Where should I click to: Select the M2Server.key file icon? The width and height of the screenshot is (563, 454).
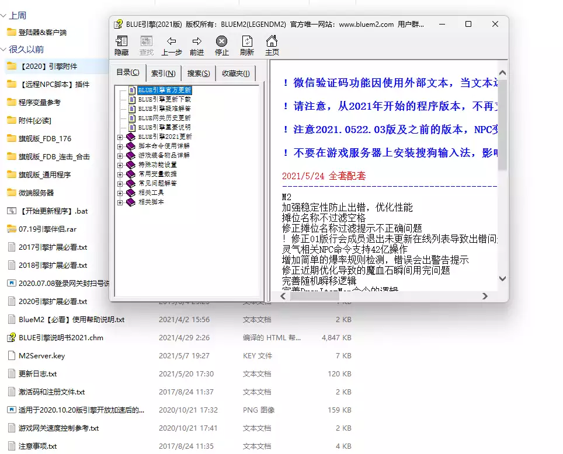coord(12,355)
